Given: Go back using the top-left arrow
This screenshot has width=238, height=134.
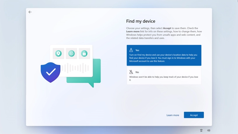Looking at the screenshot, I should coord(30,12).
